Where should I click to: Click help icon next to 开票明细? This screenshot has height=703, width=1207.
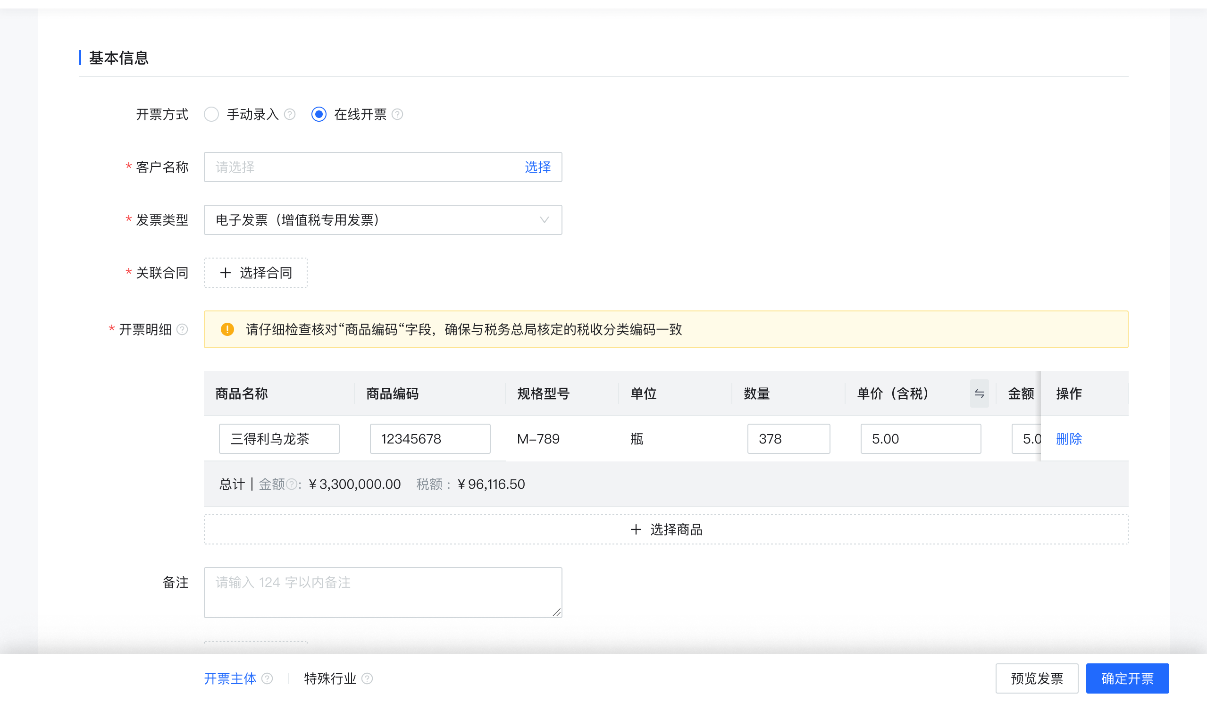(x=182, y=329)
